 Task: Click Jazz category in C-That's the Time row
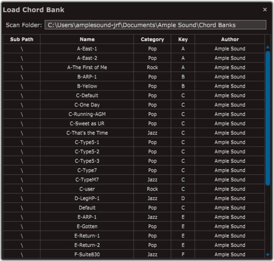click(152, 133)
